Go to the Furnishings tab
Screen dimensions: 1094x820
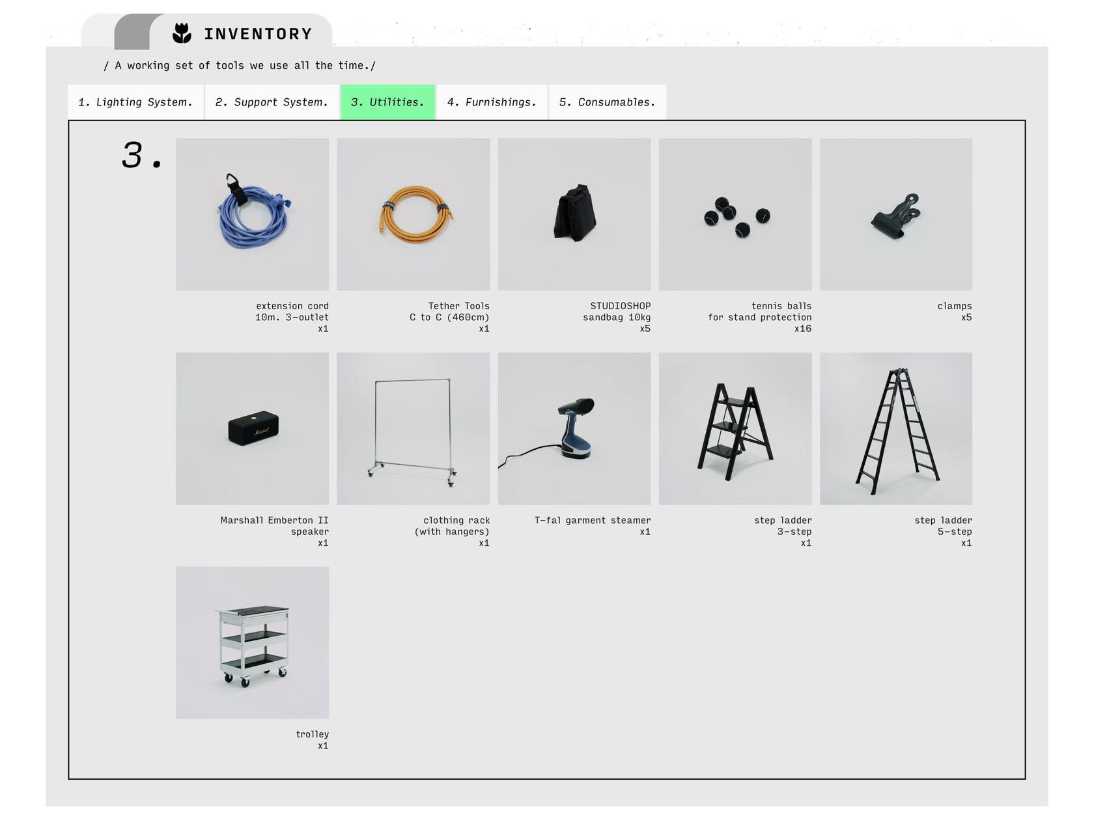[492, 102]
